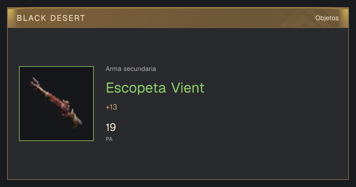
Task: Click the shotgun barrel tip in thumbnail
Action: 34,81
